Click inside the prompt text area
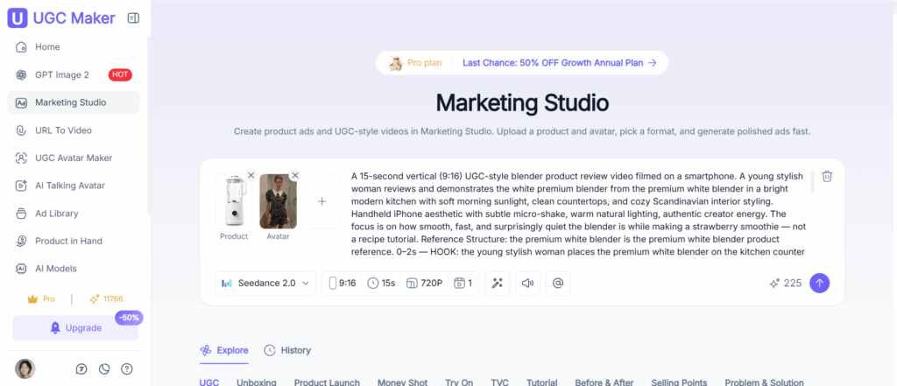 pyautogui.click(x=578, y=214)
